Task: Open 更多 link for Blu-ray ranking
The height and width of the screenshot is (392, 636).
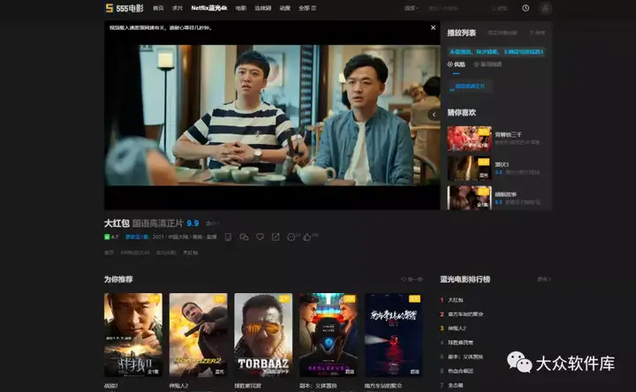Action: point(544,279)
